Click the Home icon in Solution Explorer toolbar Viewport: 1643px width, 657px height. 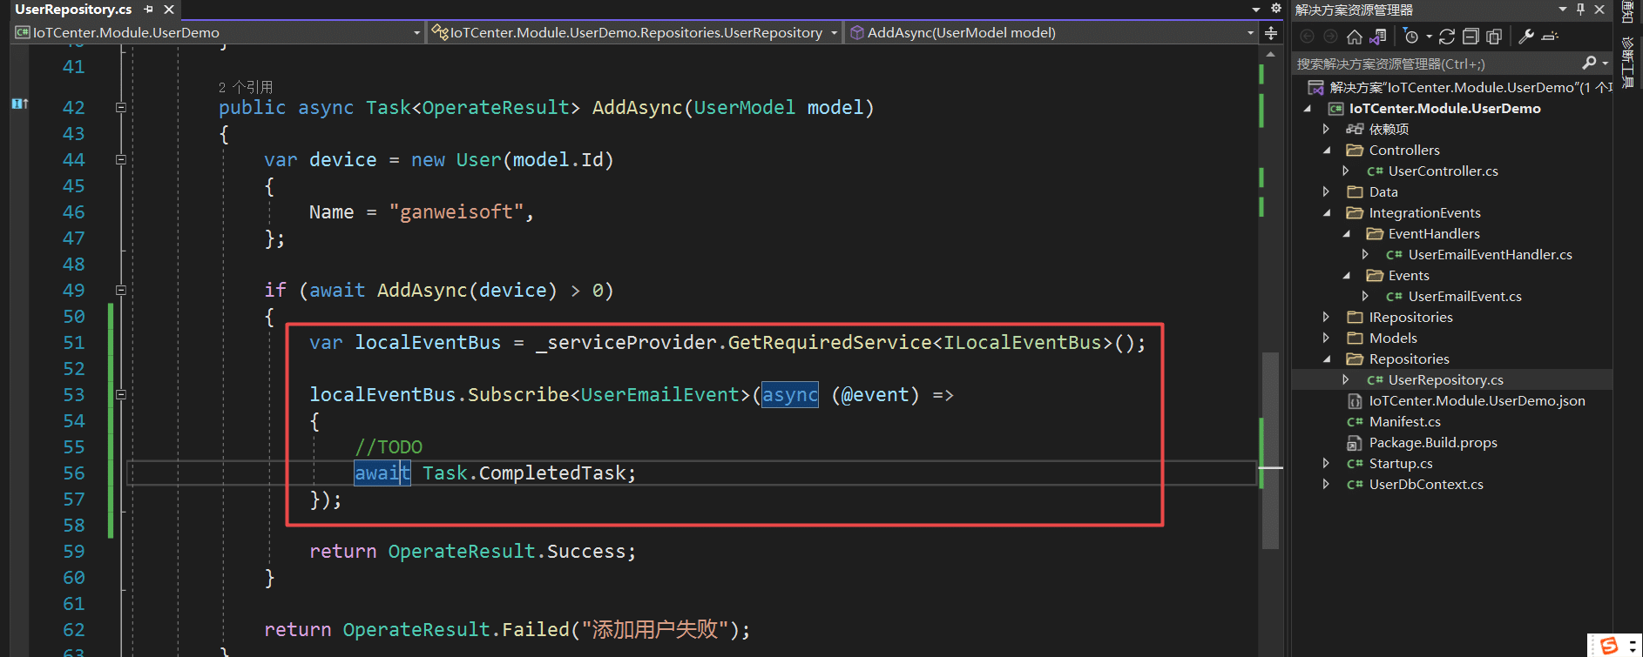coord(1354,37)
